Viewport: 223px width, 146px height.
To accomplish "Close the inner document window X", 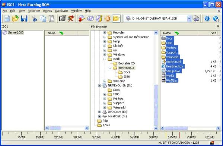I will pos(219,11).
